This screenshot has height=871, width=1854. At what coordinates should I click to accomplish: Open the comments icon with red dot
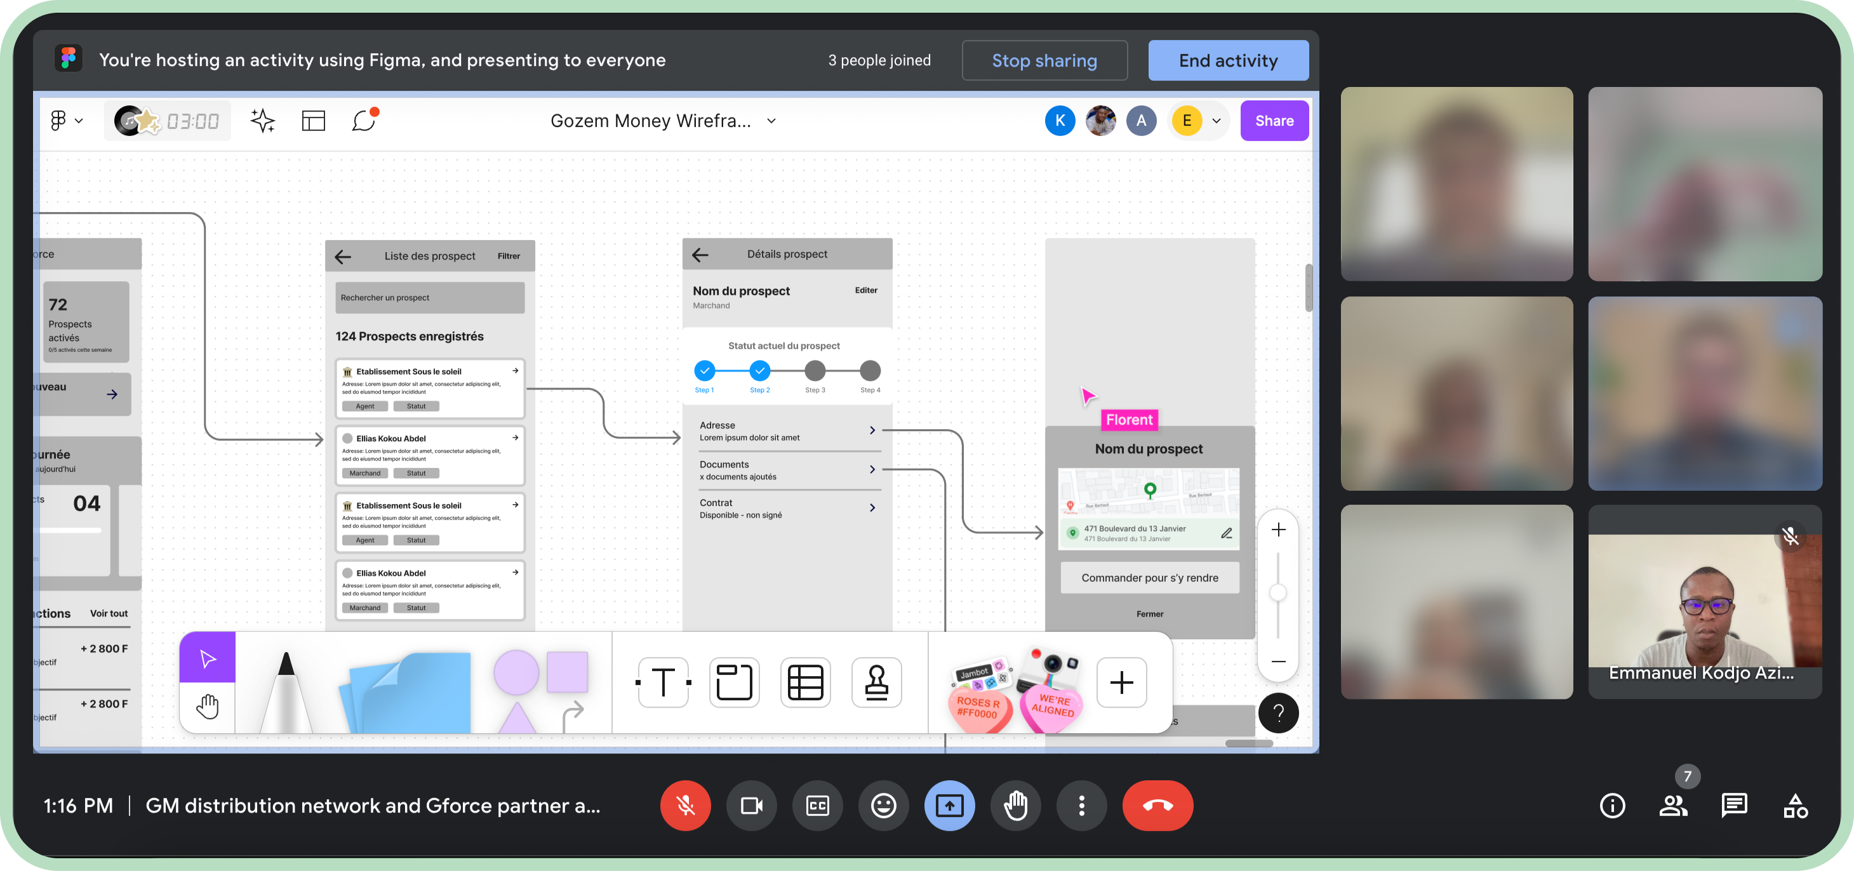[x=364, y=120]
